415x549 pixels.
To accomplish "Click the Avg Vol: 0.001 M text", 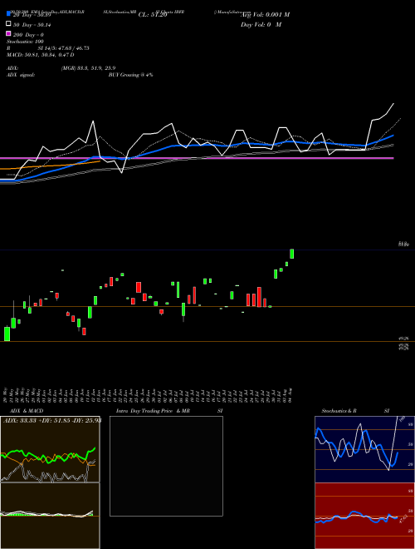I will pos(265,15).
